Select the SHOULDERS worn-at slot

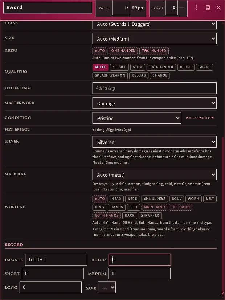point(155,199)
